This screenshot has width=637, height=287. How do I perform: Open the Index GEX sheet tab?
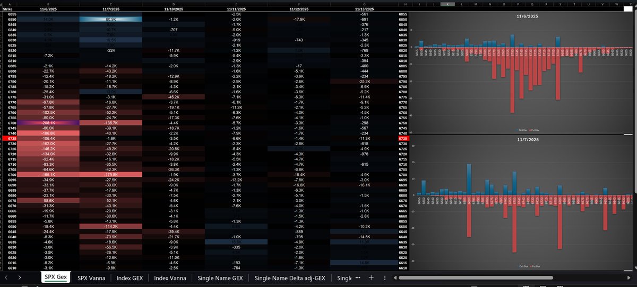point(130,277)
